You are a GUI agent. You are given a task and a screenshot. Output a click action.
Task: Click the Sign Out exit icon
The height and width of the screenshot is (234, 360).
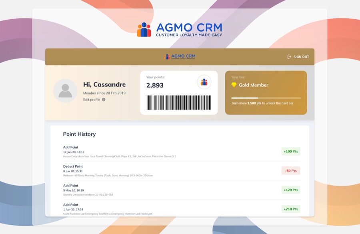(289, 57)
